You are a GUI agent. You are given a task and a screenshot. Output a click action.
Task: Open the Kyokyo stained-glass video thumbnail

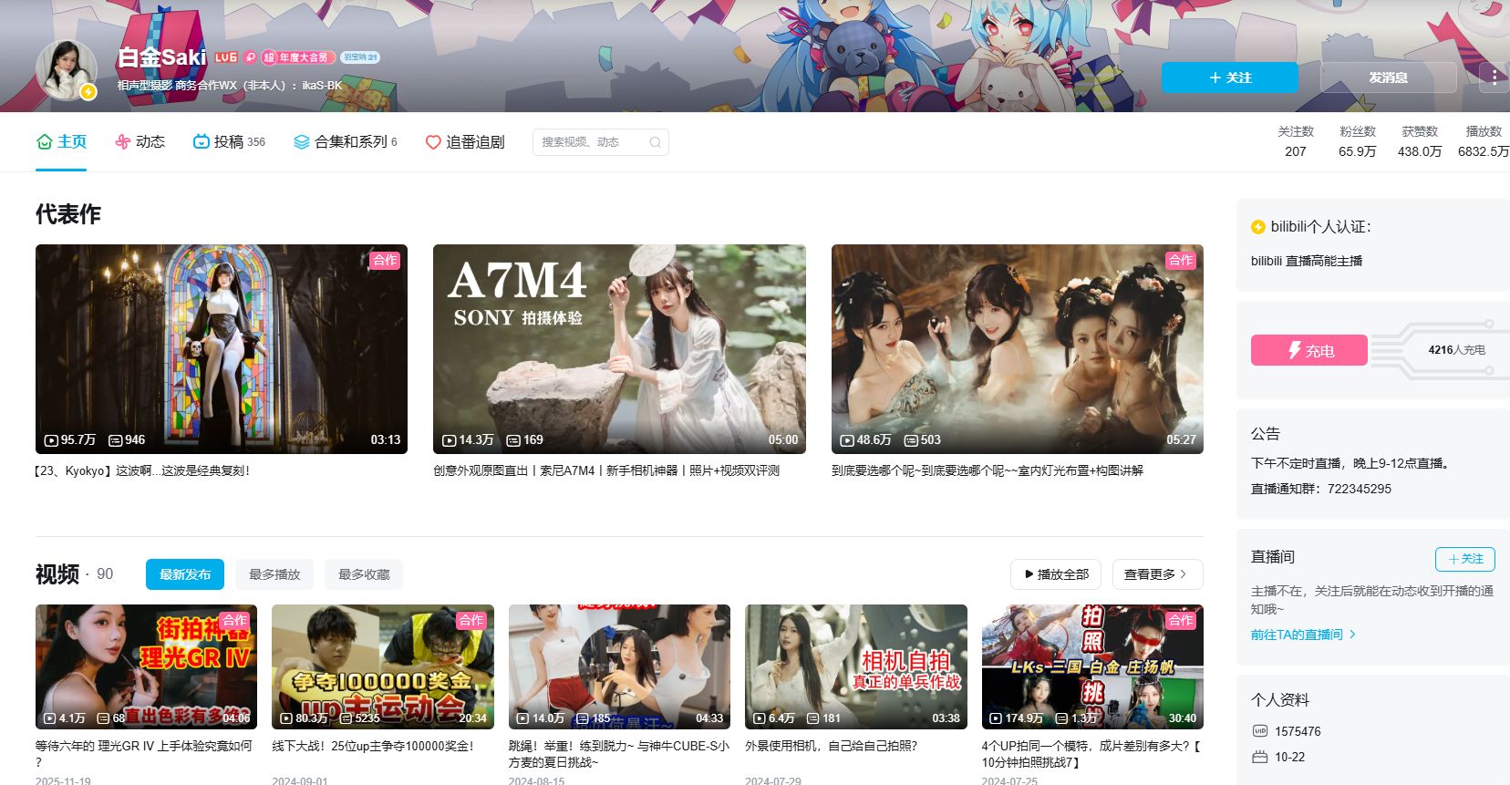tap(222, 349)
